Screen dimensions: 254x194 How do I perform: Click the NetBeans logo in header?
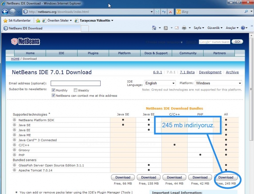tap(25, 42)
